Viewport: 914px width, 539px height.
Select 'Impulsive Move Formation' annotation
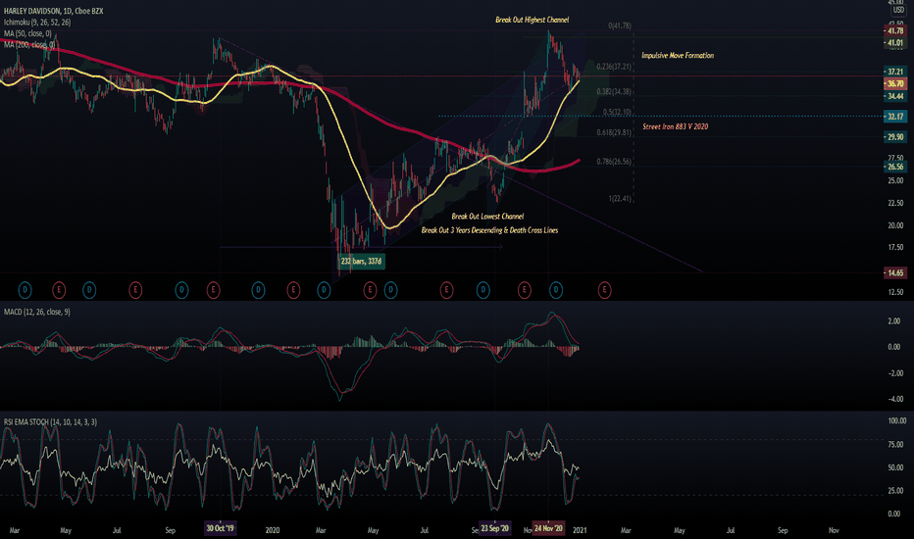(x=678, y=55)
